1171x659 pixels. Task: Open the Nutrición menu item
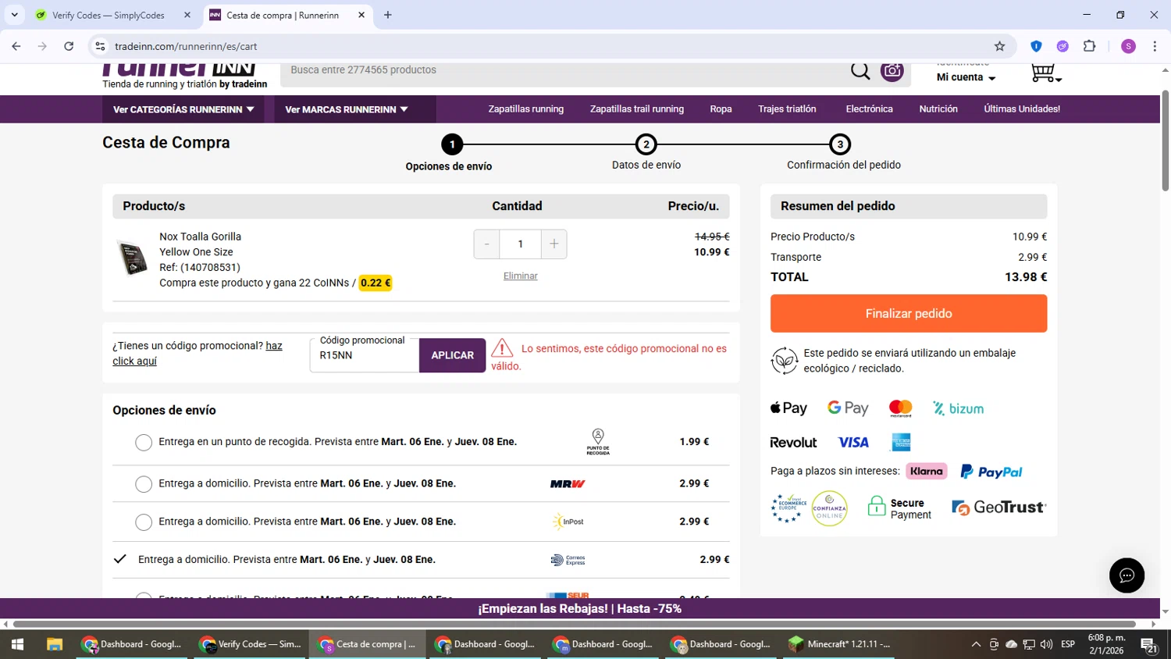click(x=938, y=109)
